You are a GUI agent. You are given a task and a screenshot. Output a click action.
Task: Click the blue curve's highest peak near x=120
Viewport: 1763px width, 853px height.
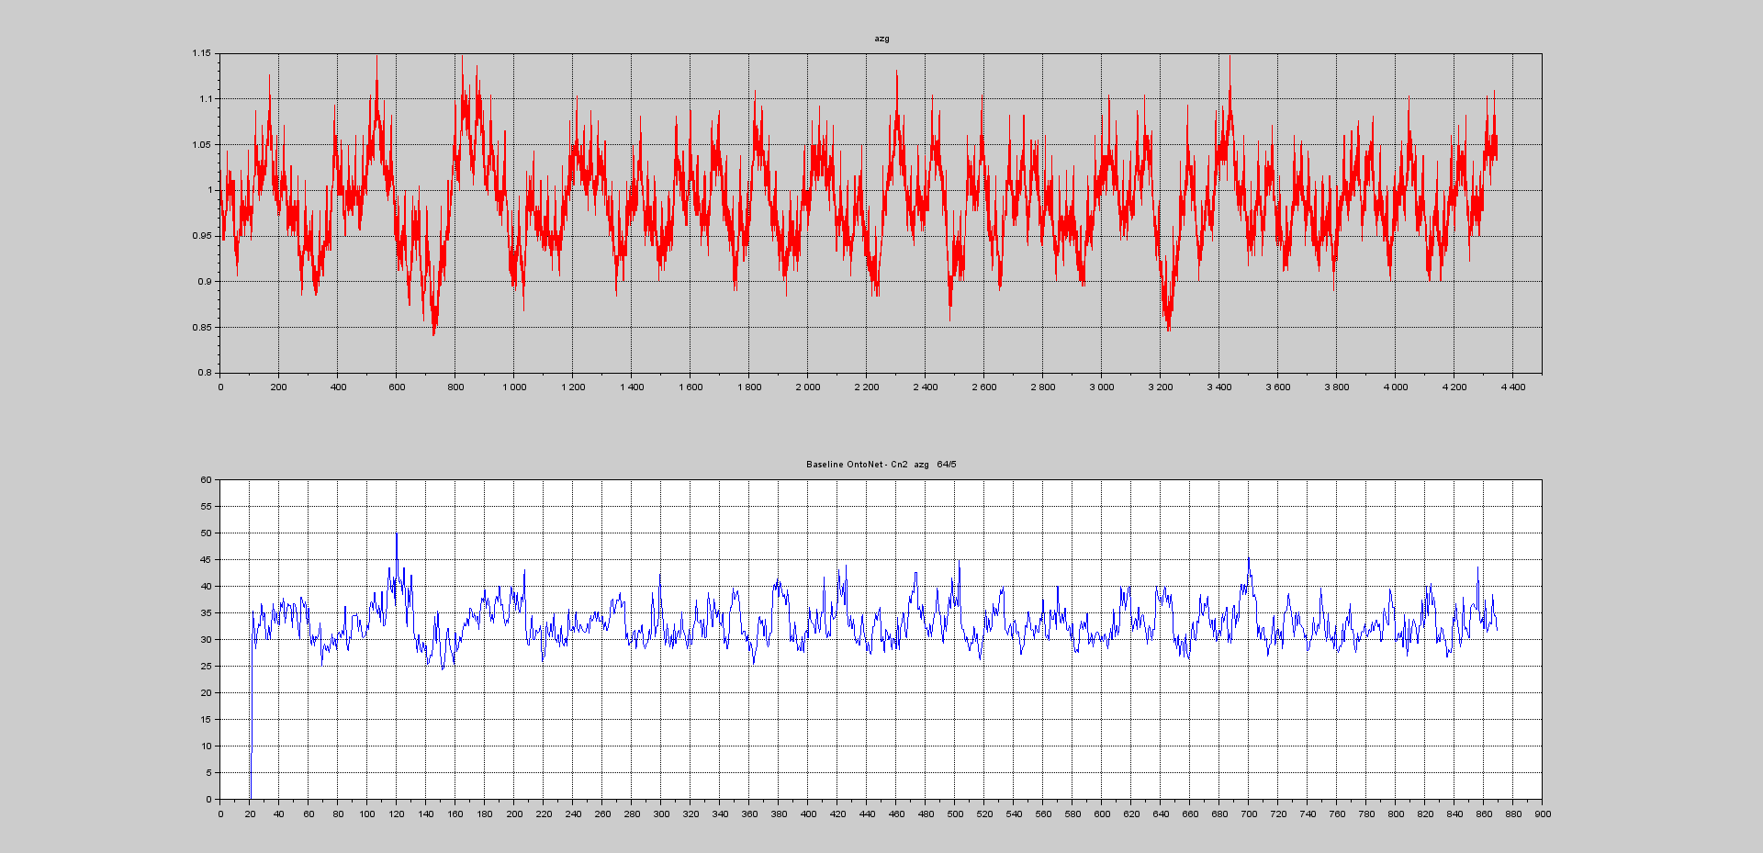coord(397,535)
